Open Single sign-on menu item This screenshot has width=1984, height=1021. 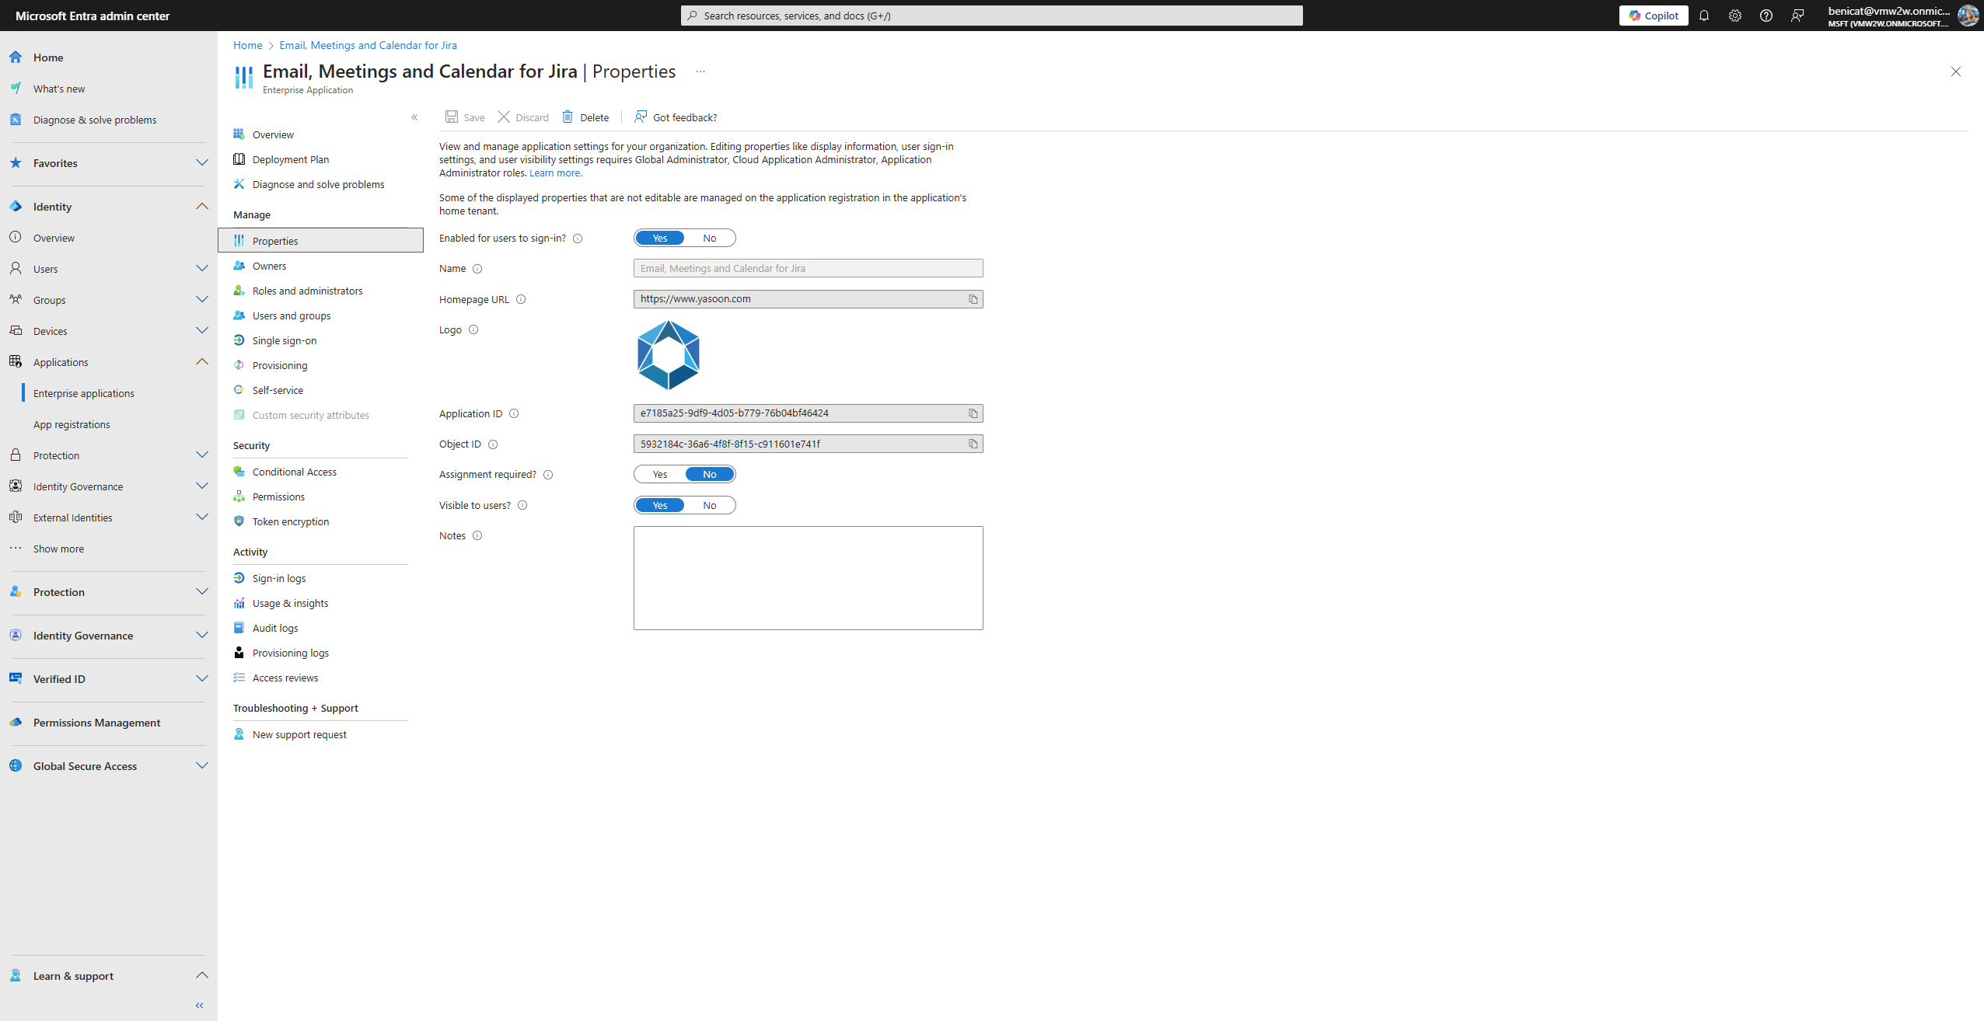[285, 340]
